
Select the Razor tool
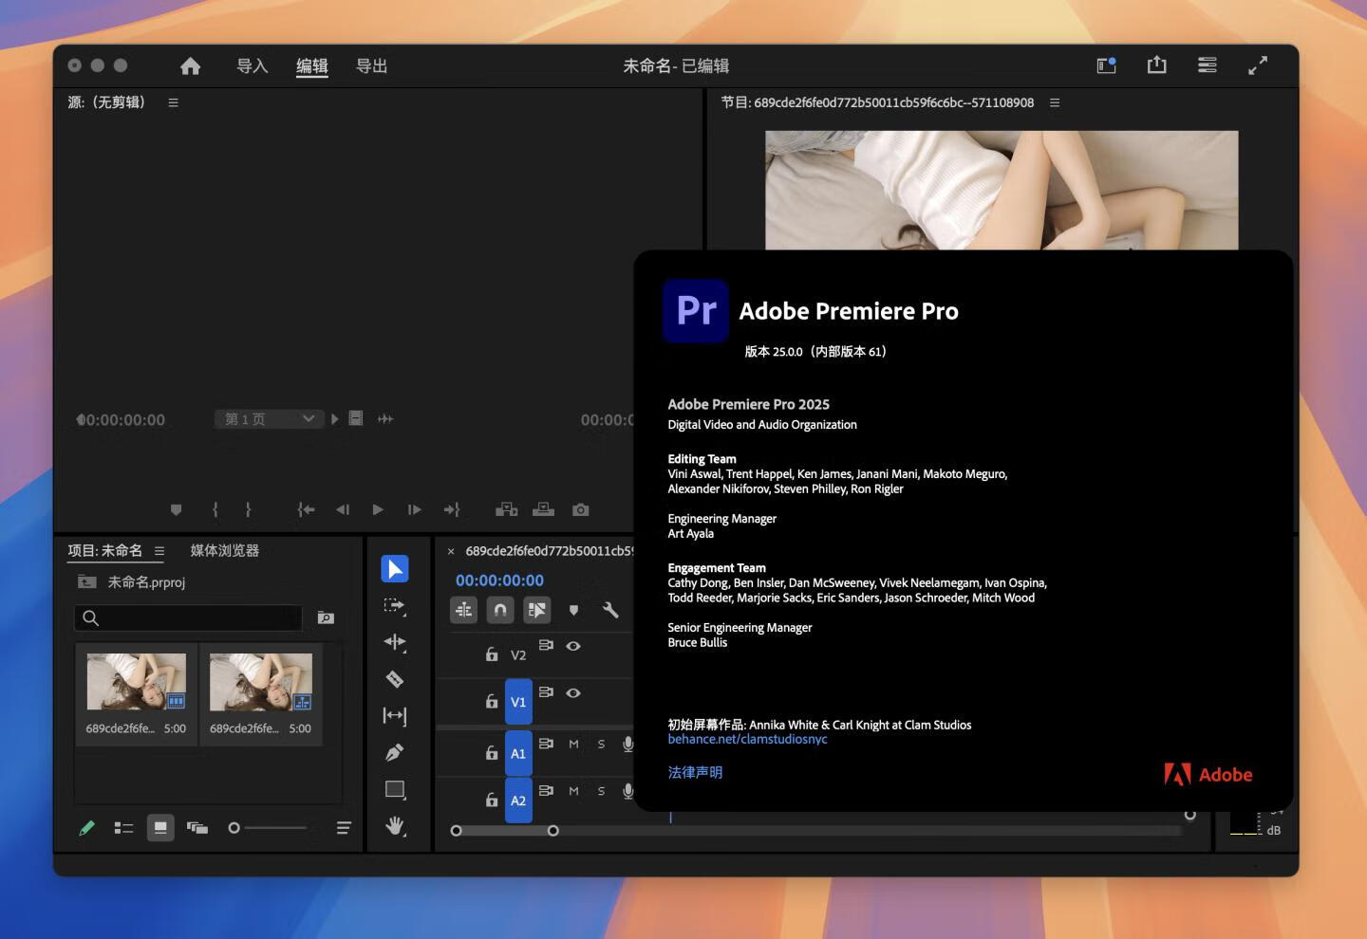[395, 679]
